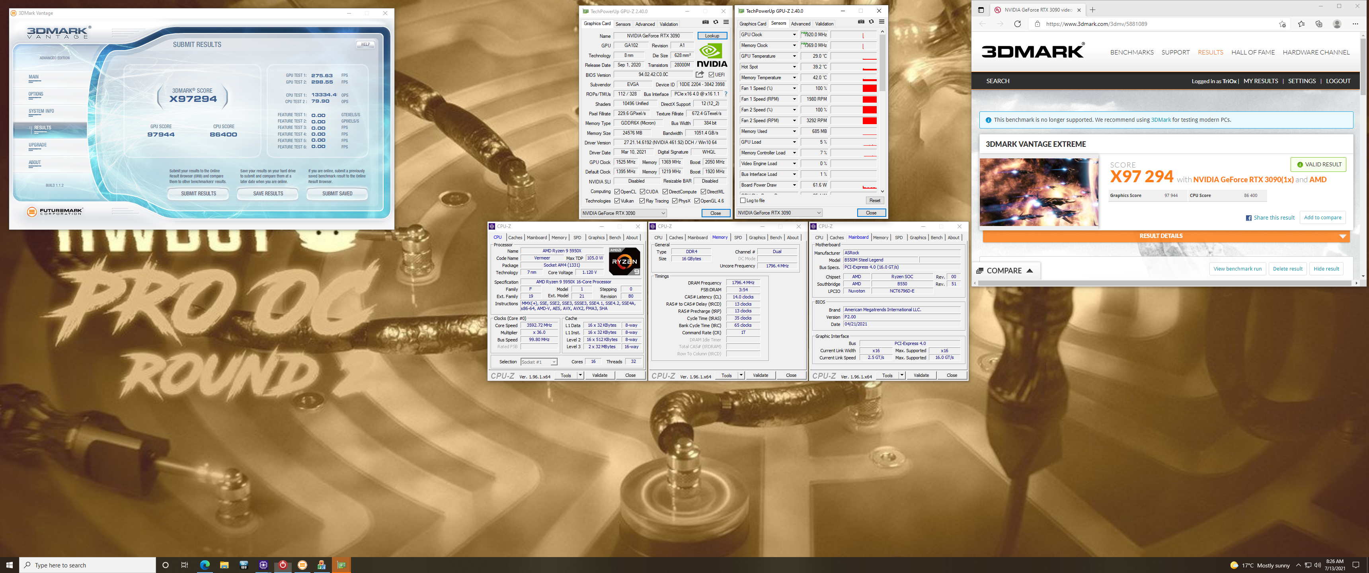Toggle DirectCompute checkbox

coord(665,191)
